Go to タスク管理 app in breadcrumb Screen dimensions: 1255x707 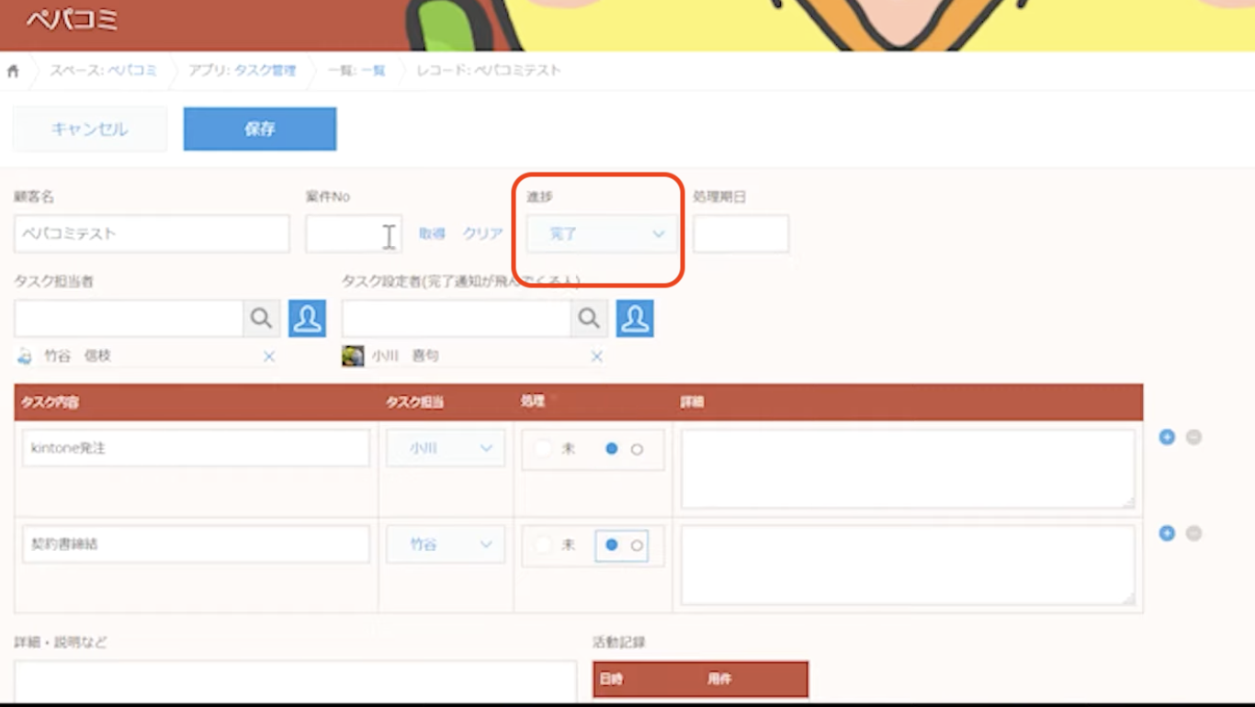tap(265, 71)
